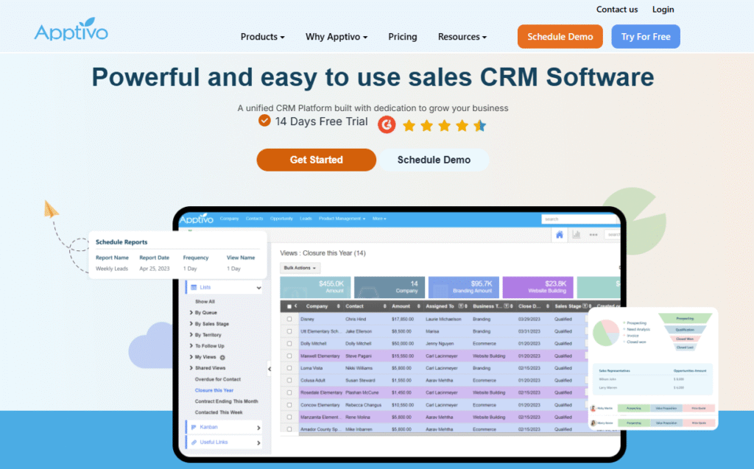Click the $95.7K Branding Amount tile
The image size is (754, 469).
464,287
